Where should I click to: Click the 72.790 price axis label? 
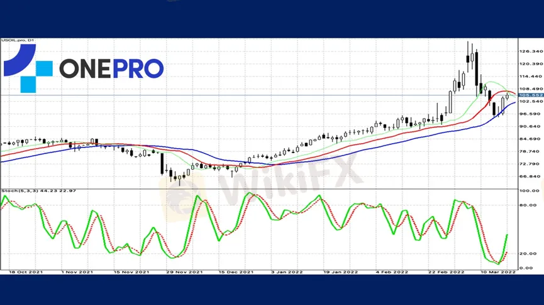point(530,164)
